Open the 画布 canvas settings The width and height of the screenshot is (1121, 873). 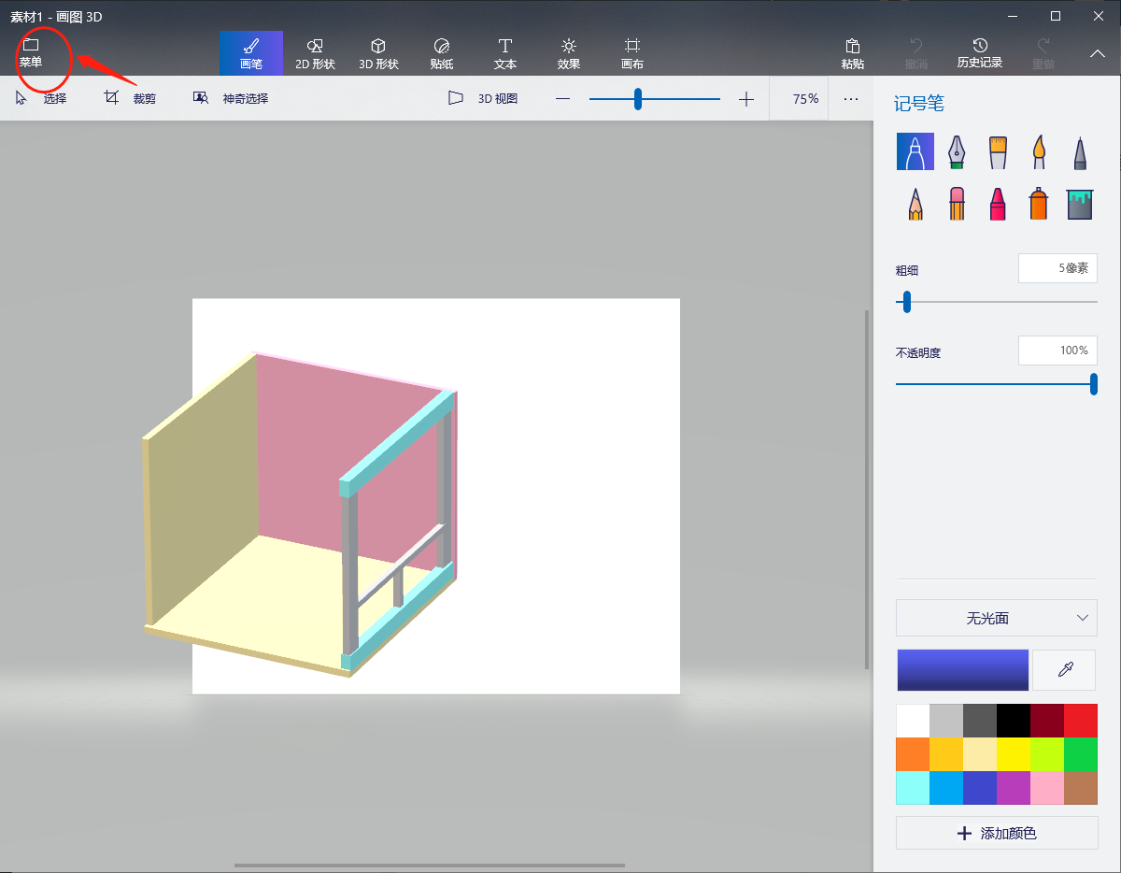pos(631,53)
